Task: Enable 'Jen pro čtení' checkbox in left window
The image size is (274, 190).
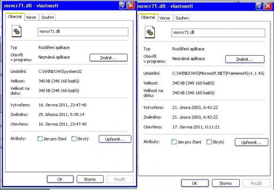Action: point(40,139)
